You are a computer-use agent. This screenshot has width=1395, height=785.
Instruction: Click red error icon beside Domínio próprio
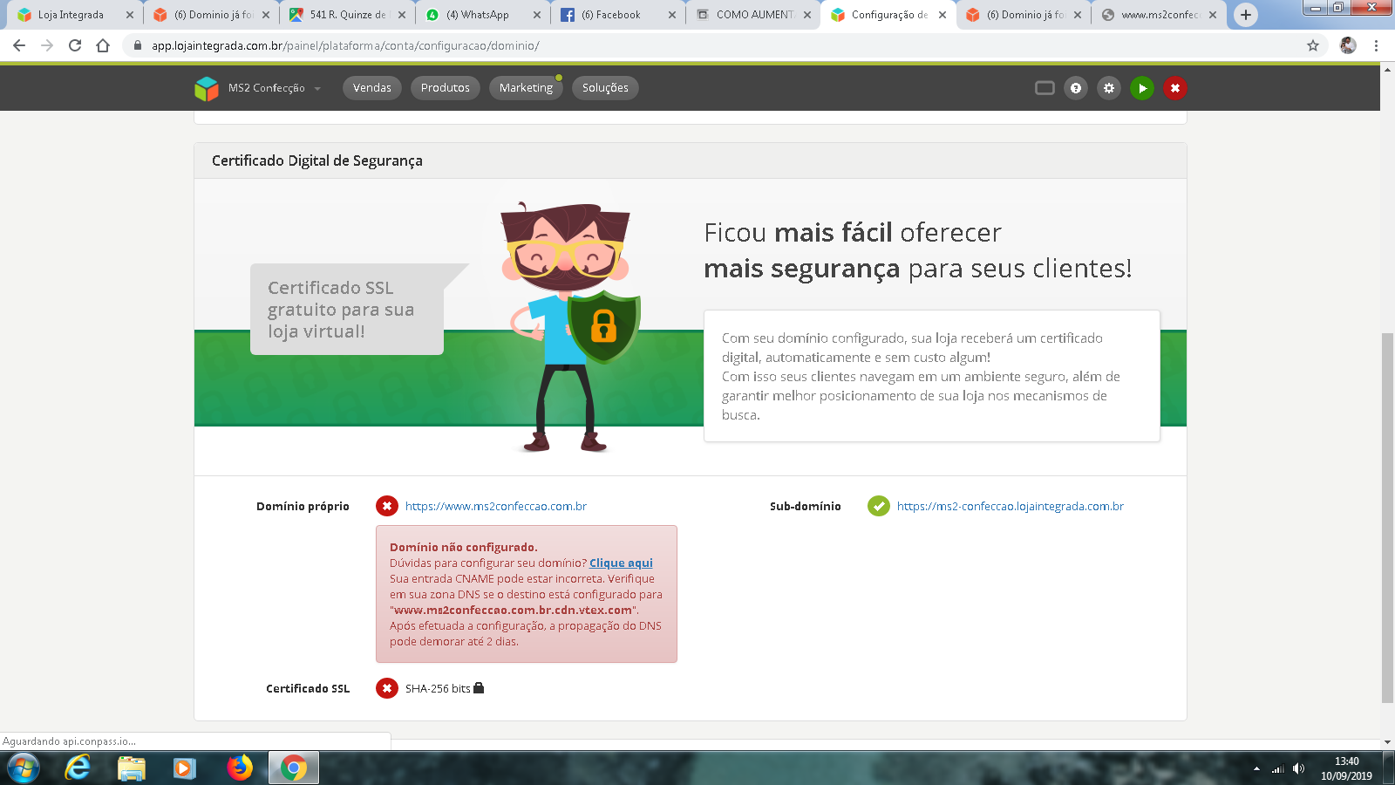pyautogui.click(x=387, y=506)
